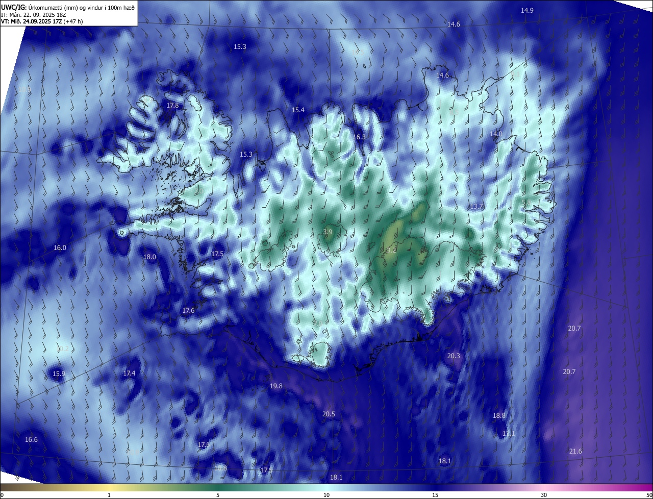The height and width of the screenshot is (499, 653).
Task: Click the title line starting with UWC/IG
Action: 68,7
